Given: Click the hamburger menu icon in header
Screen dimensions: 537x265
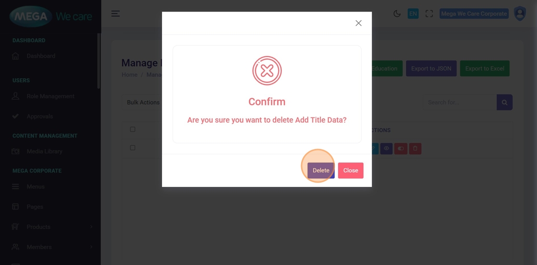Looking at the screenshot, I should (x=116, y=14).
